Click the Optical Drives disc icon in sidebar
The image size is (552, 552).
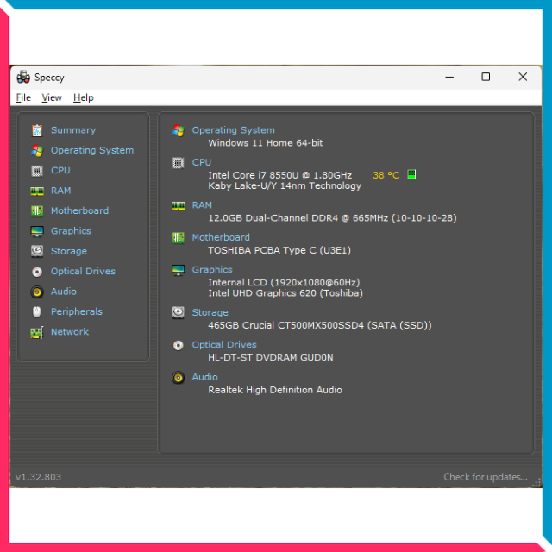[x=37, y=272]
